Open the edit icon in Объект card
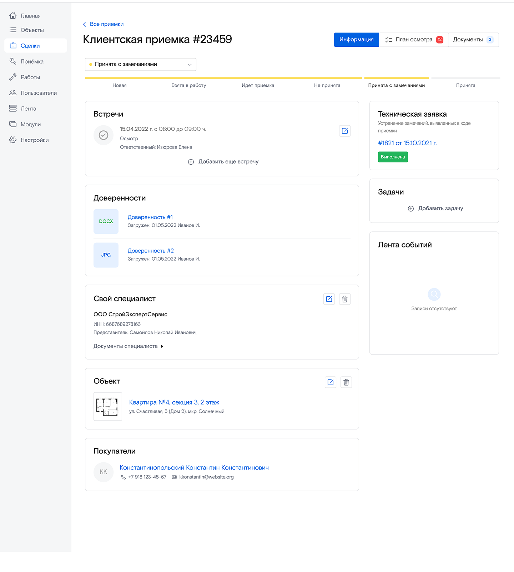 click(x=331, y=382)
